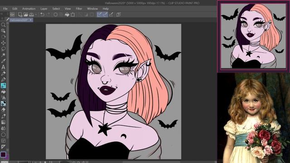Screen dimensions: 290x163
Task: Click the last icon on the command bar
Action: point(119,14)
